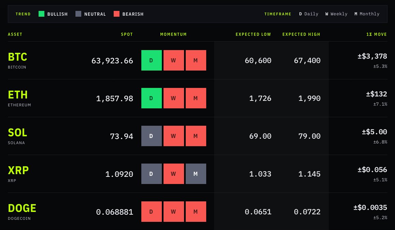Click the gray Neutral legend swatch
The width and height of the screenshot is (395, 230).
point(78,14)
